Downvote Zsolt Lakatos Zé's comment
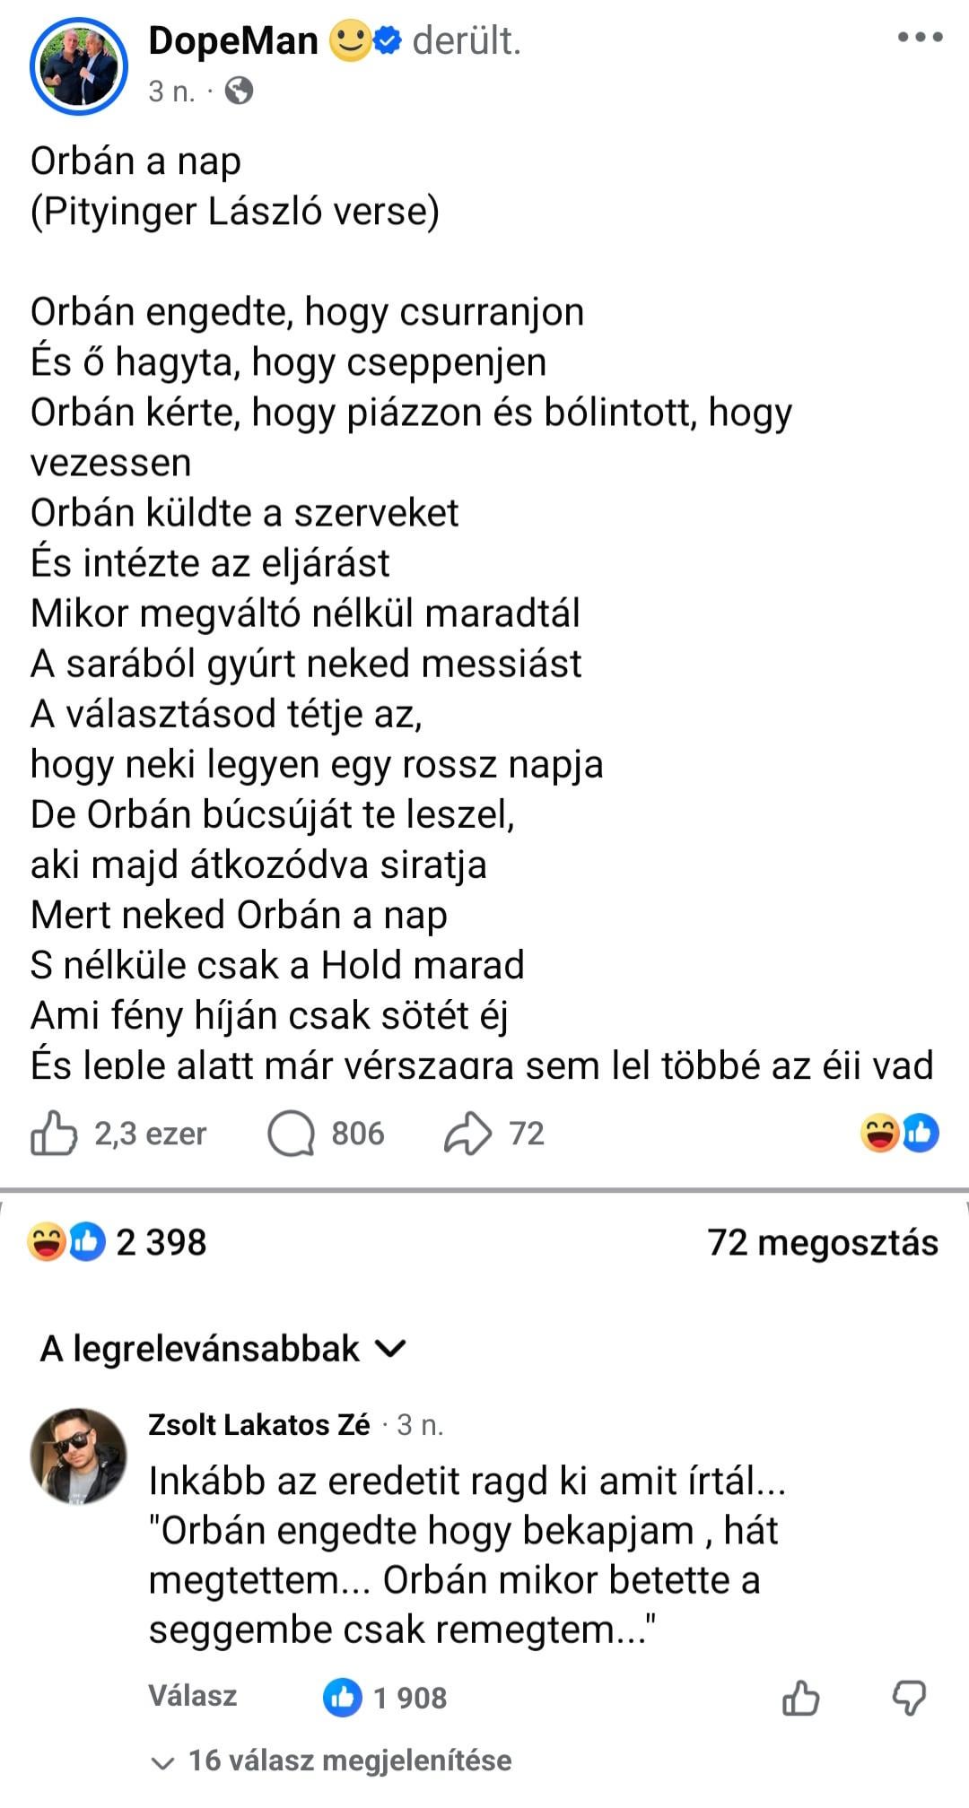 point(909,1698)
